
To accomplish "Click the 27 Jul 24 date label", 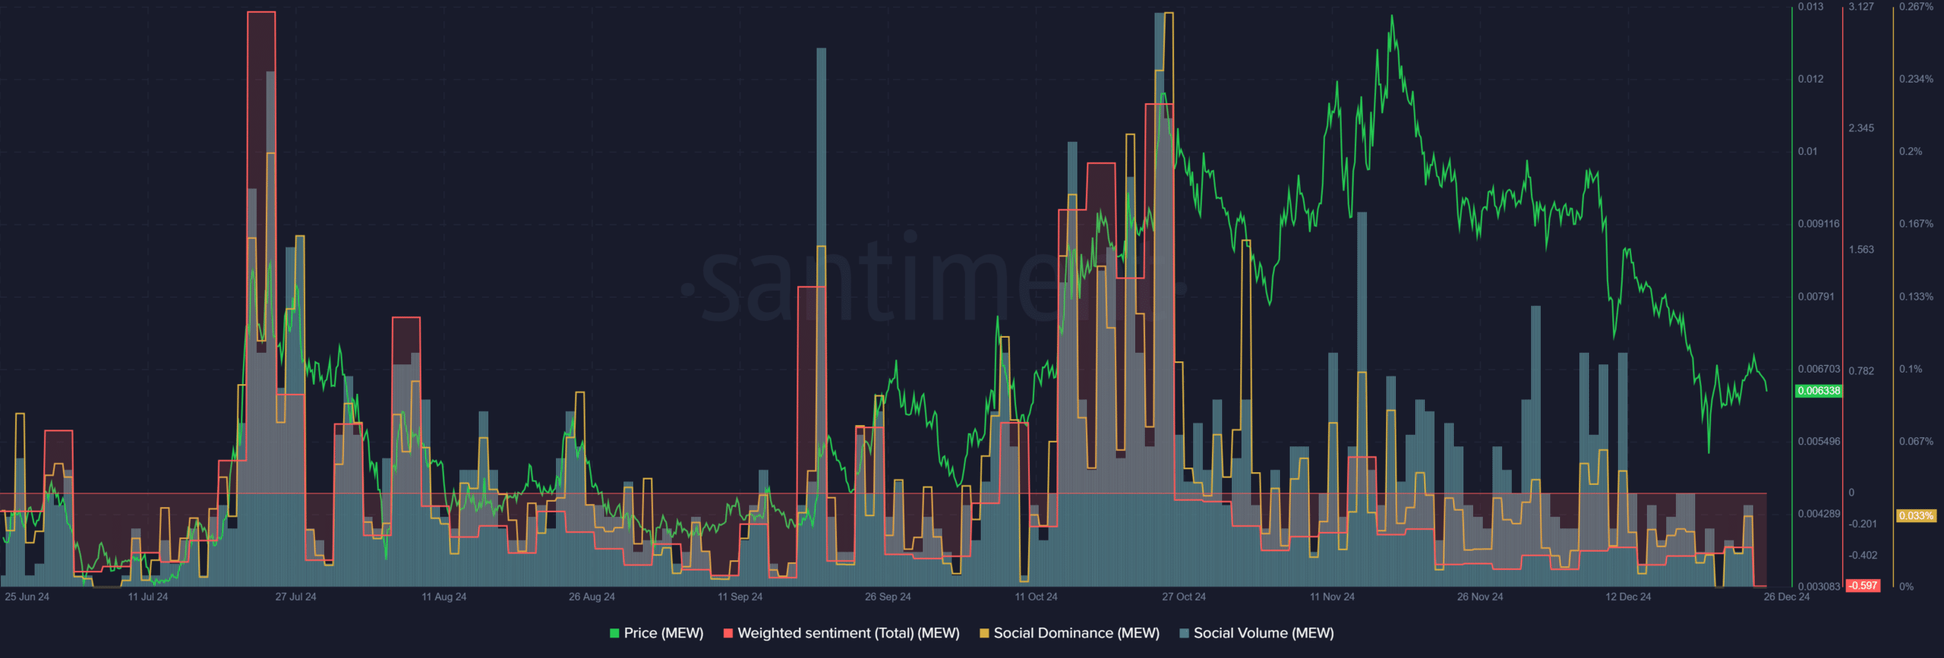I will point(295,597).
